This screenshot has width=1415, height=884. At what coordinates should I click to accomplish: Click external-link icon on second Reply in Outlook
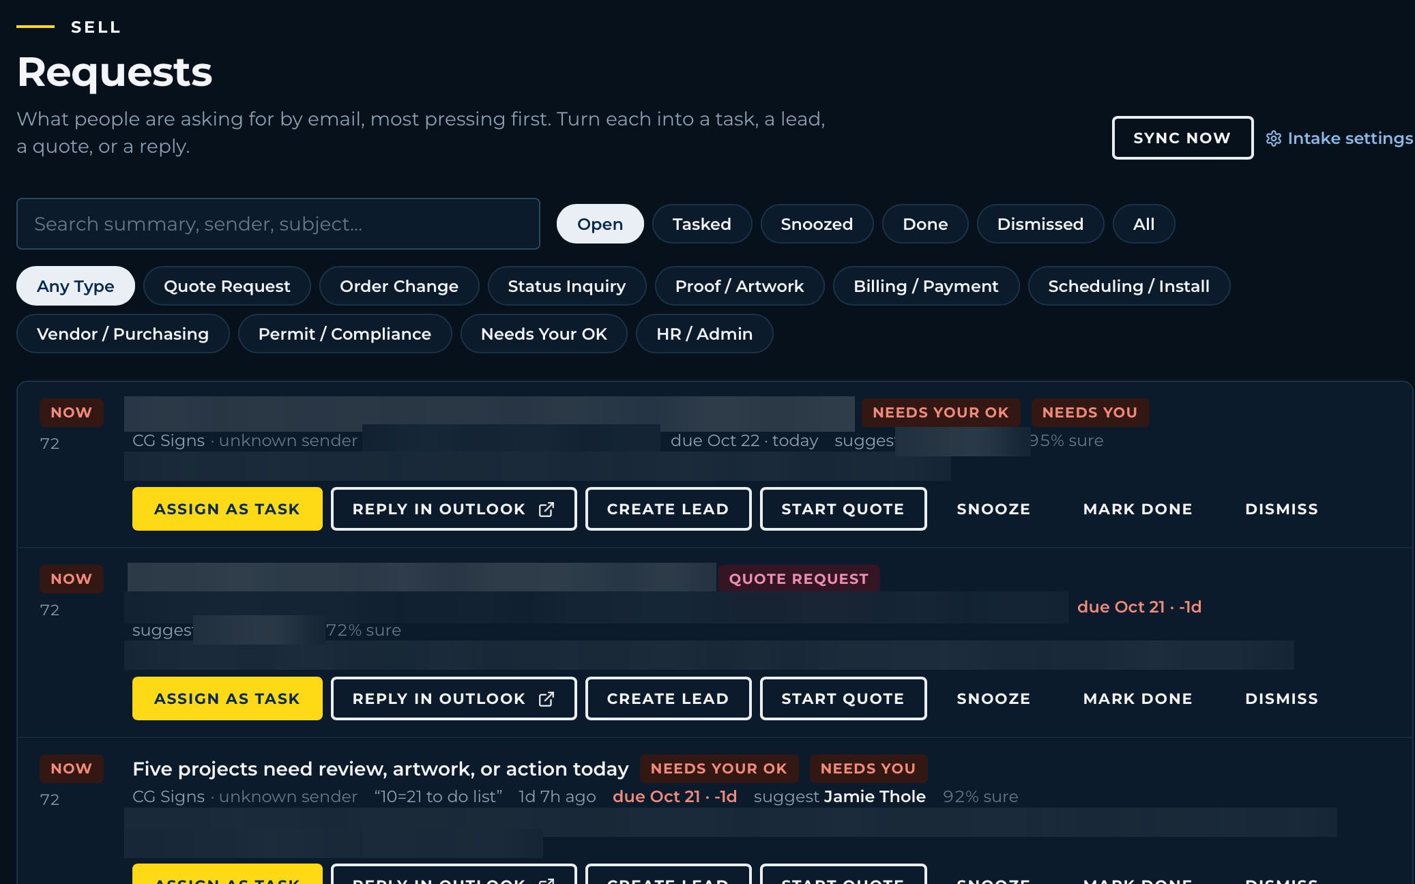(546, 699)
